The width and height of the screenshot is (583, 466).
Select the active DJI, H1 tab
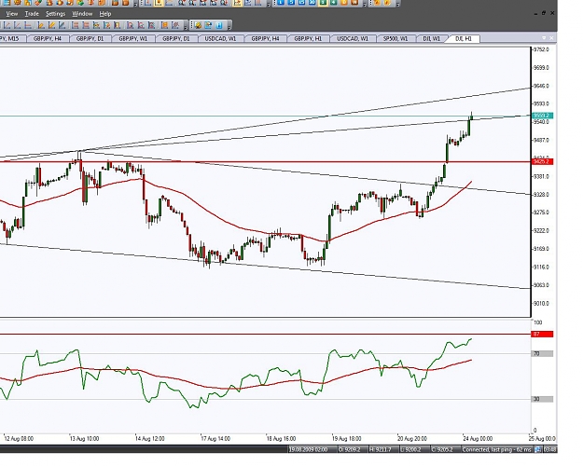[464, 38]
